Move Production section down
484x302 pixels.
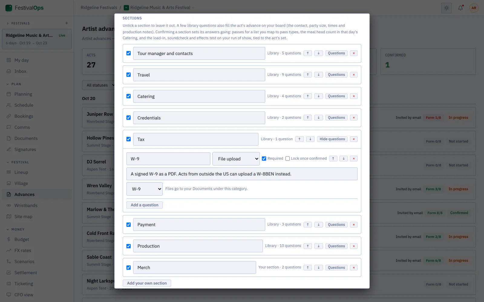coord(319,246)
